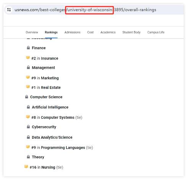
Task: Click the lock icon beside Management
Action: coord(28,67)
